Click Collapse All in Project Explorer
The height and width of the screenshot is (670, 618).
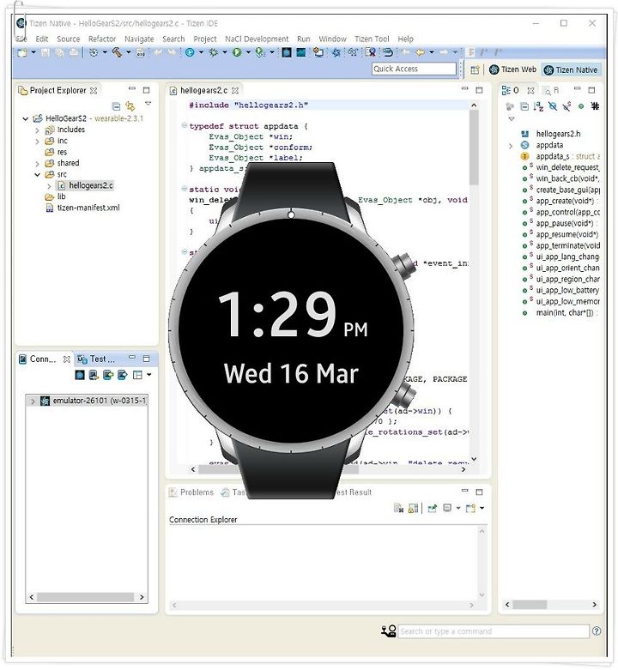coord(116,106)
